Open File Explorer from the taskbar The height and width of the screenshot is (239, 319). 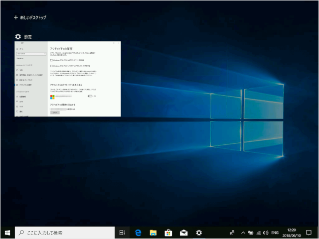pyautogui.click(x=153, y=233)
